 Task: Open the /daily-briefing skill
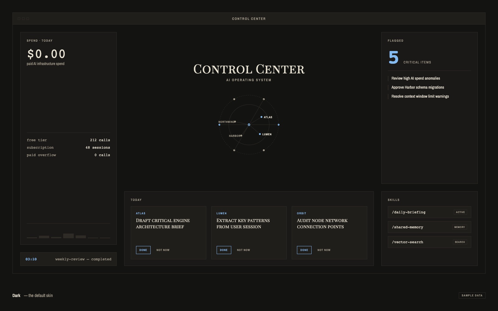[x=430, y=212]
